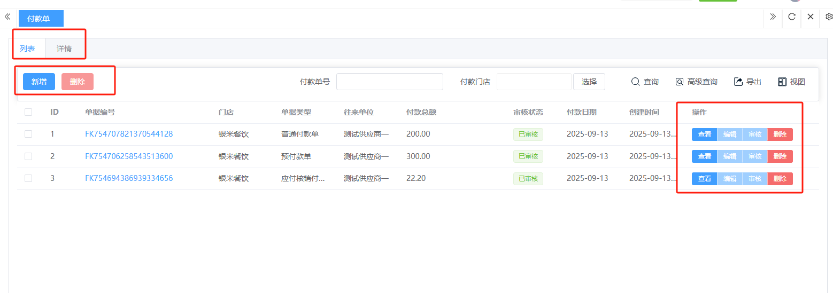The height and width of the screenshot is (293, 833).
Task: Check the checkbox for row ID 1
Action: [x=28, y=134]
